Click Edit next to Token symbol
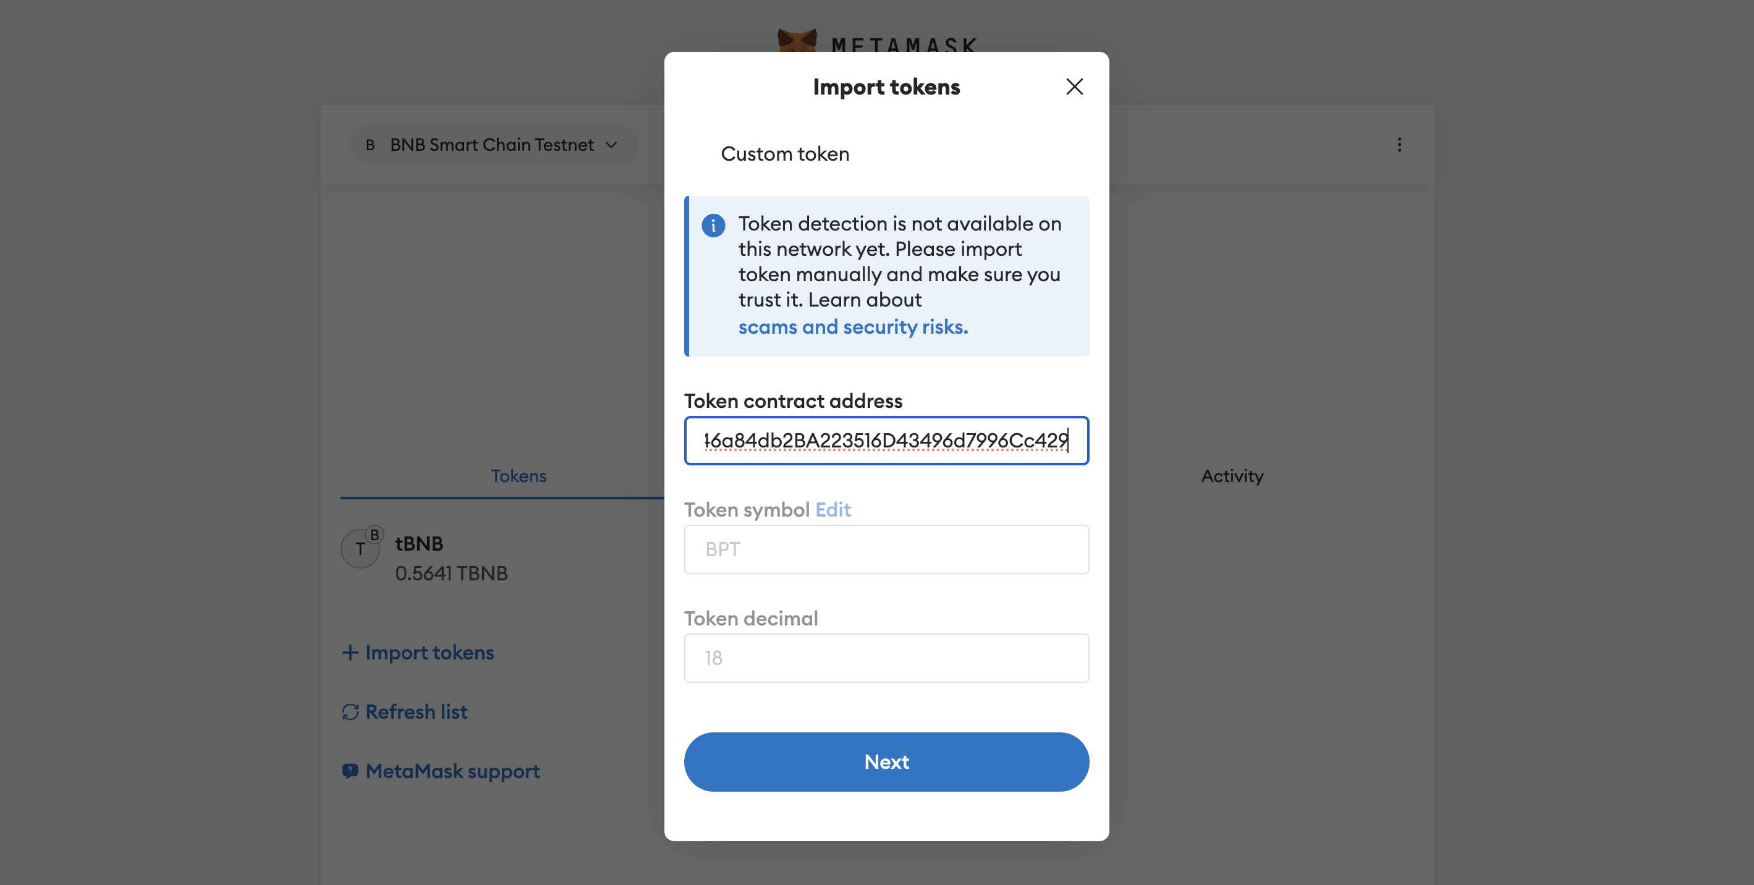This screenshot has width=1754, height=885. click(833, 509)
